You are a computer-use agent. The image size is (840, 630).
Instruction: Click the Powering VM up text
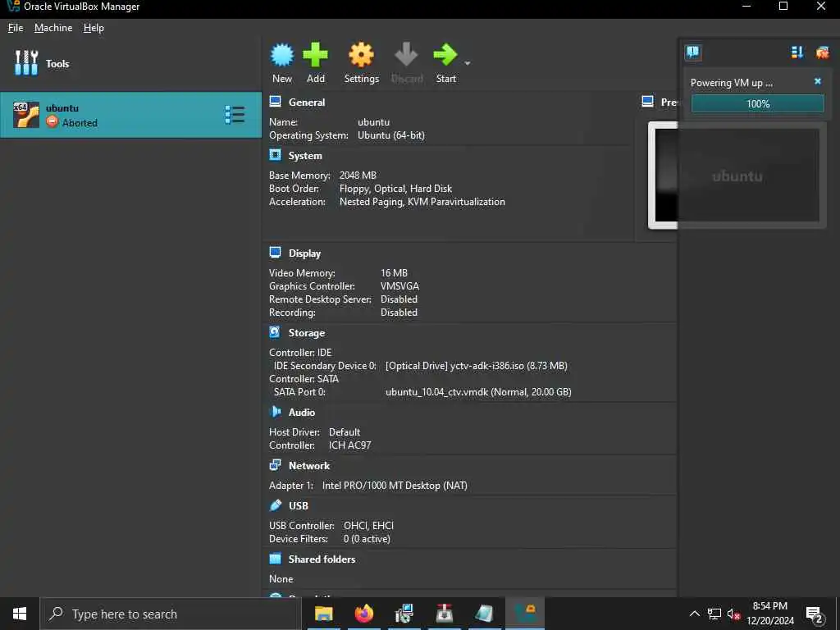pos(731,83)
